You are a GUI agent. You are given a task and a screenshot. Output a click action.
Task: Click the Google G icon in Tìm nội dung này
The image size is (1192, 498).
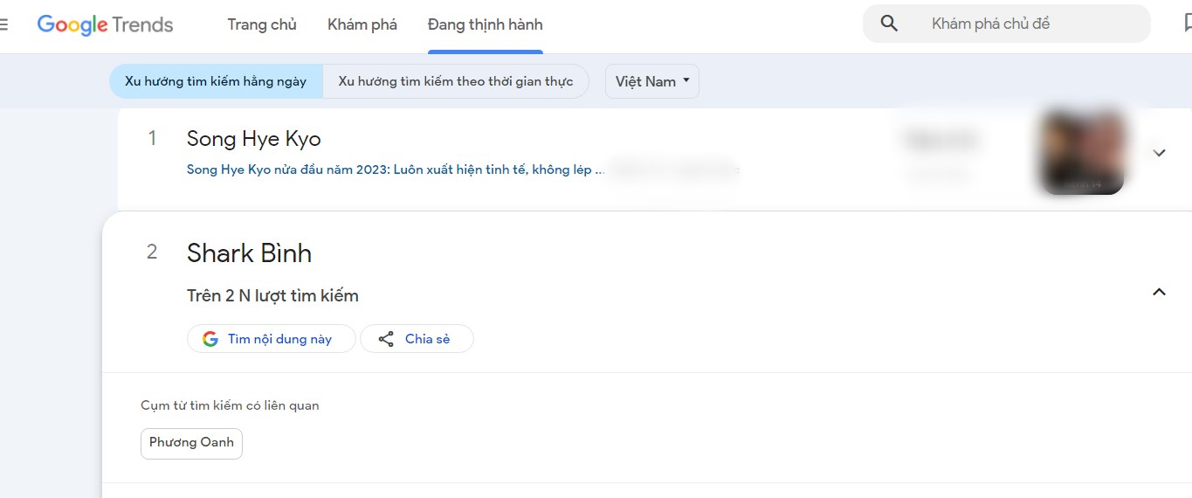[x=210, y=339]
